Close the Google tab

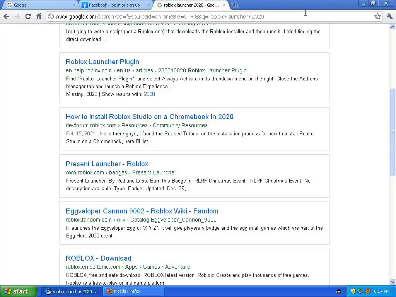(x=74, y=5)
